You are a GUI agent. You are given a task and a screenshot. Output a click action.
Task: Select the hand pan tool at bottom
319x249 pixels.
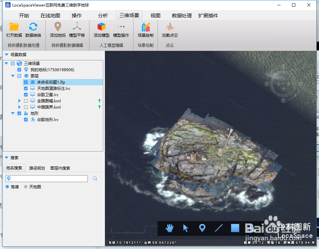pyautogui.click(x=169, y=228)
